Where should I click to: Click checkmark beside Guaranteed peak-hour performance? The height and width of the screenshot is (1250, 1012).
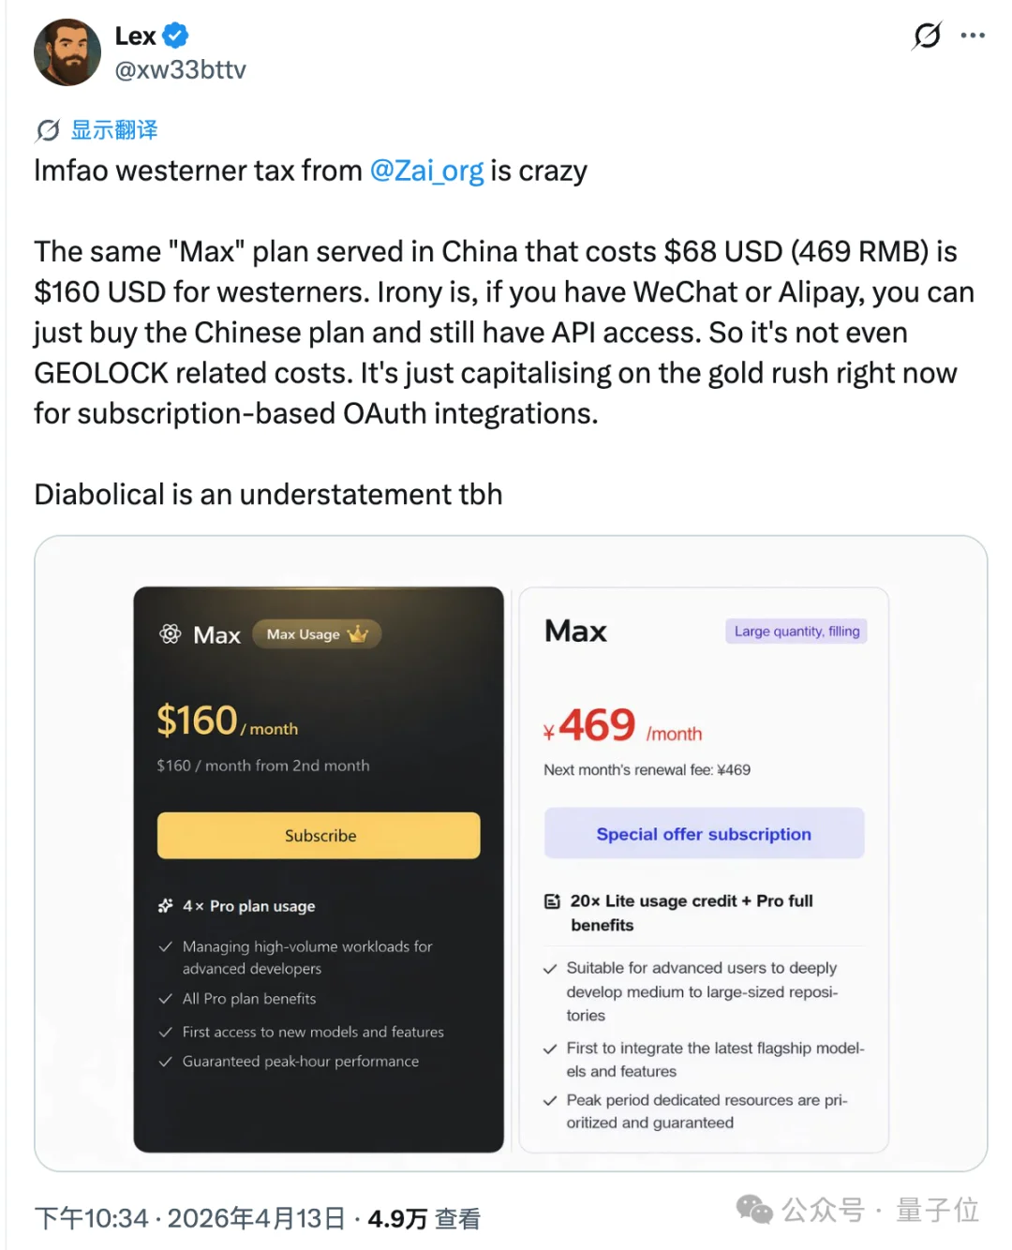[x=166, y=1062]
